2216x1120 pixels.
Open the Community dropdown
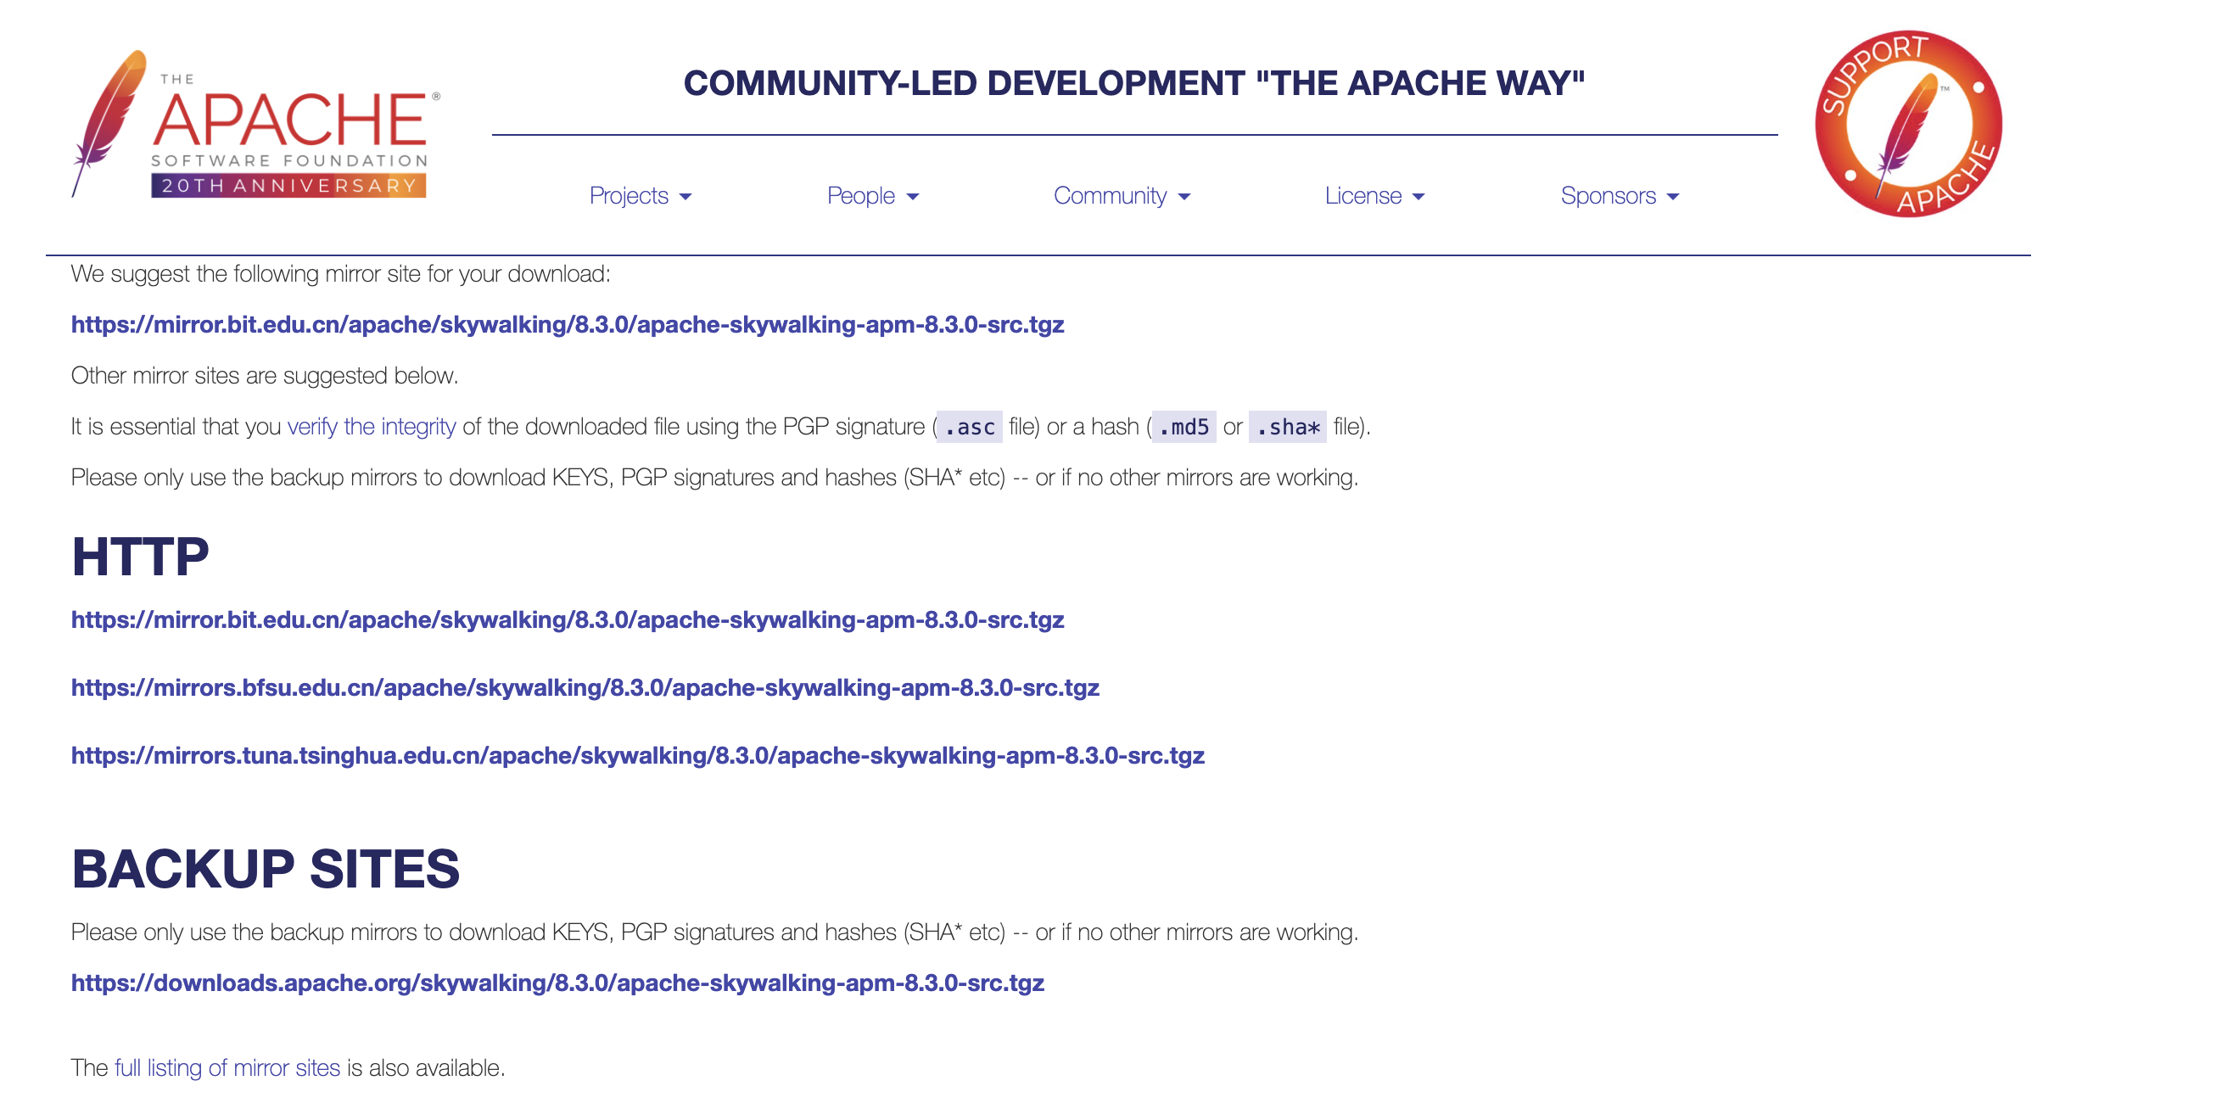(1110, 196)
